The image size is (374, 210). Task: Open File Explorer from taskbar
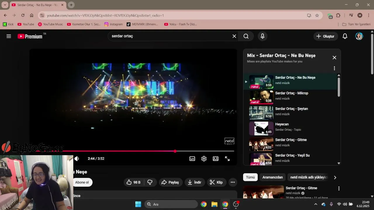pyautogui.click(x=214, y=204)
